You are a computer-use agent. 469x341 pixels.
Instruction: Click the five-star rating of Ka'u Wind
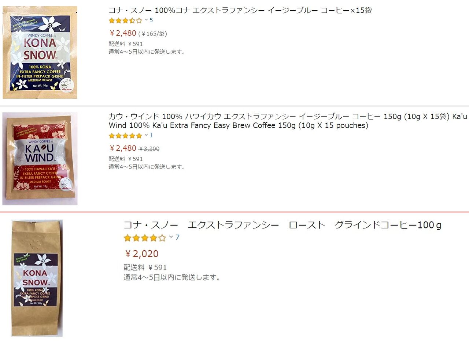[x=125, y=136]
